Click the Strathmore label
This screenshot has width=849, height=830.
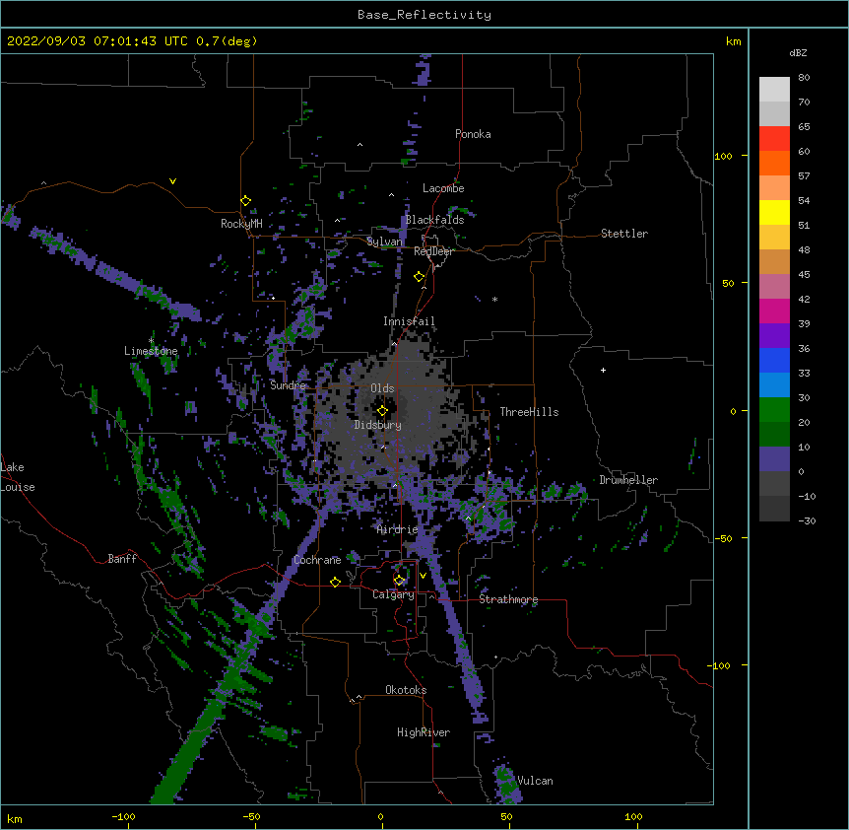tap(508, 599)
